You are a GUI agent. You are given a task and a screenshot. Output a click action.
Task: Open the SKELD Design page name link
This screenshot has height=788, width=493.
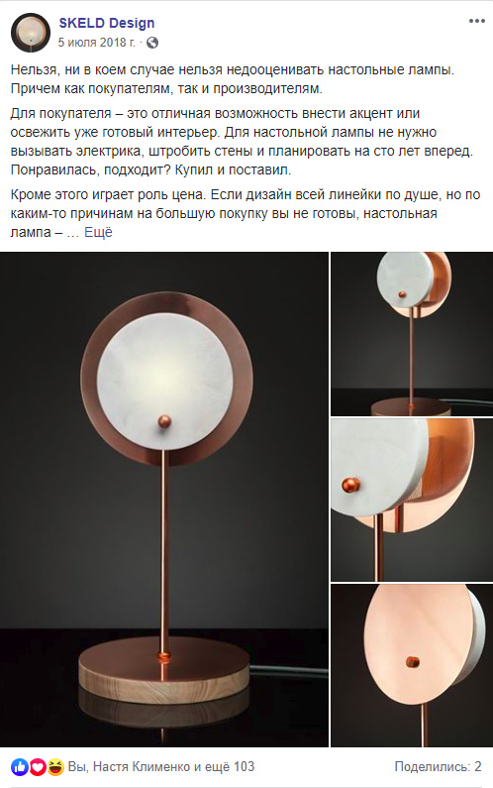pos(107,23)
